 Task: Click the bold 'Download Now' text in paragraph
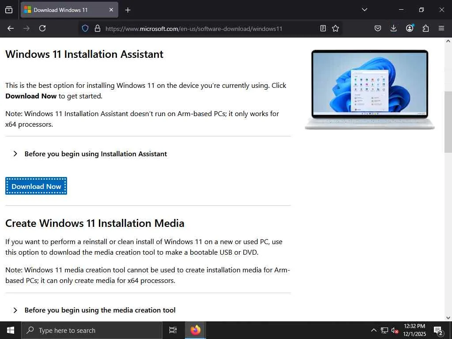coord(31,96)
